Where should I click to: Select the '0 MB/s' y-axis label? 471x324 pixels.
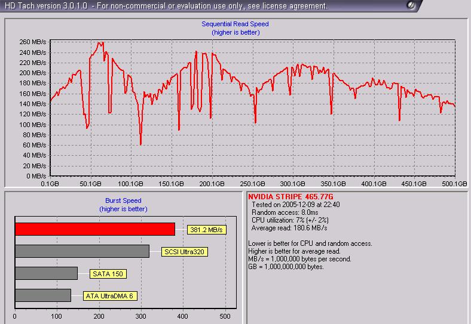coord(36,176)
